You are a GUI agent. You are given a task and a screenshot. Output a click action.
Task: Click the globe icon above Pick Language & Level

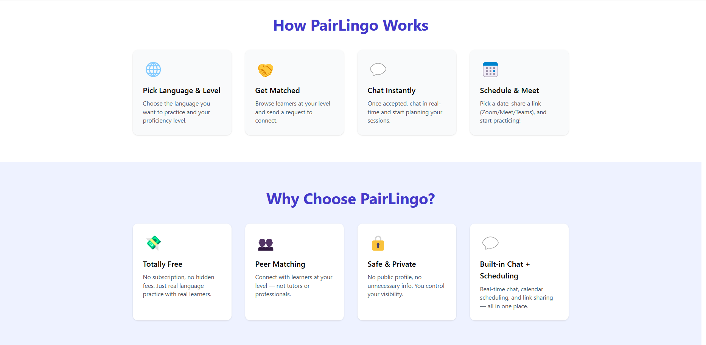click(153, 70)
